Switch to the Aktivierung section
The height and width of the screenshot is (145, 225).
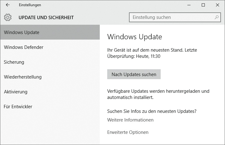[16, 92]
